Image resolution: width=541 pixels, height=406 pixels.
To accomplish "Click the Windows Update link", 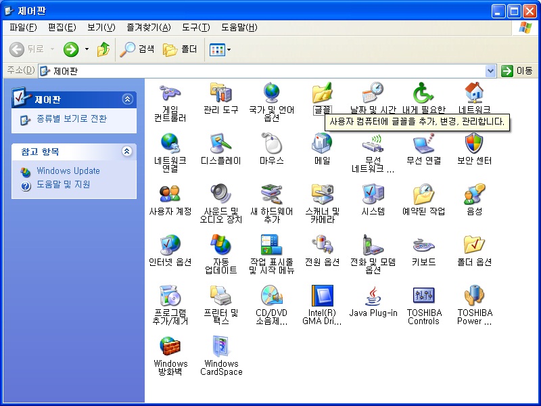I will coord(68,171).
